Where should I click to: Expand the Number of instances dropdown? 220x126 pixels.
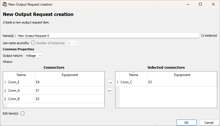pos(72,43)
